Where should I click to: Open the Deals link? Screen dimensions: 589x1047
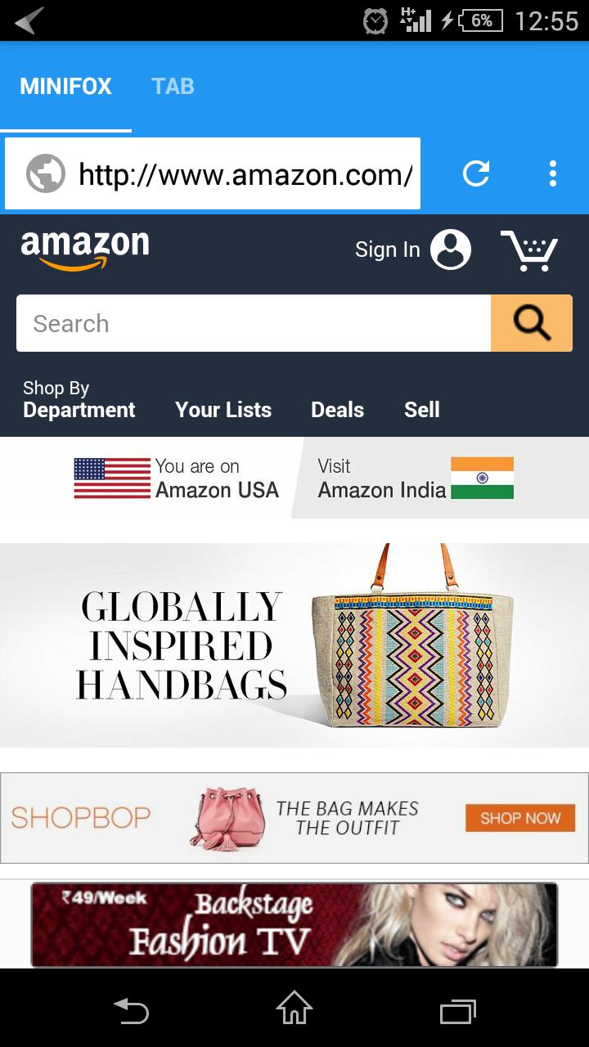337,410
